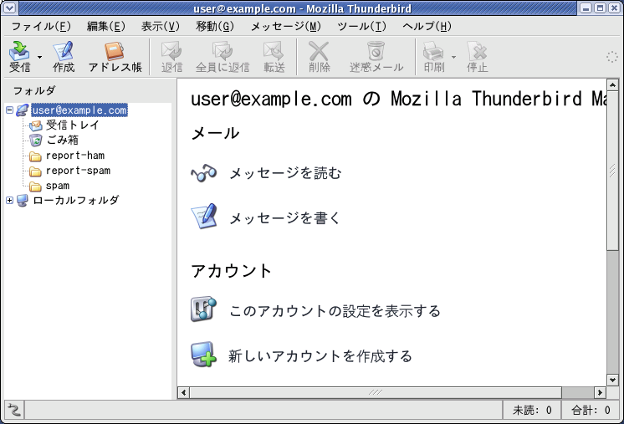
Task: Click the 未読: 0 status text
Action: [532, 410]
